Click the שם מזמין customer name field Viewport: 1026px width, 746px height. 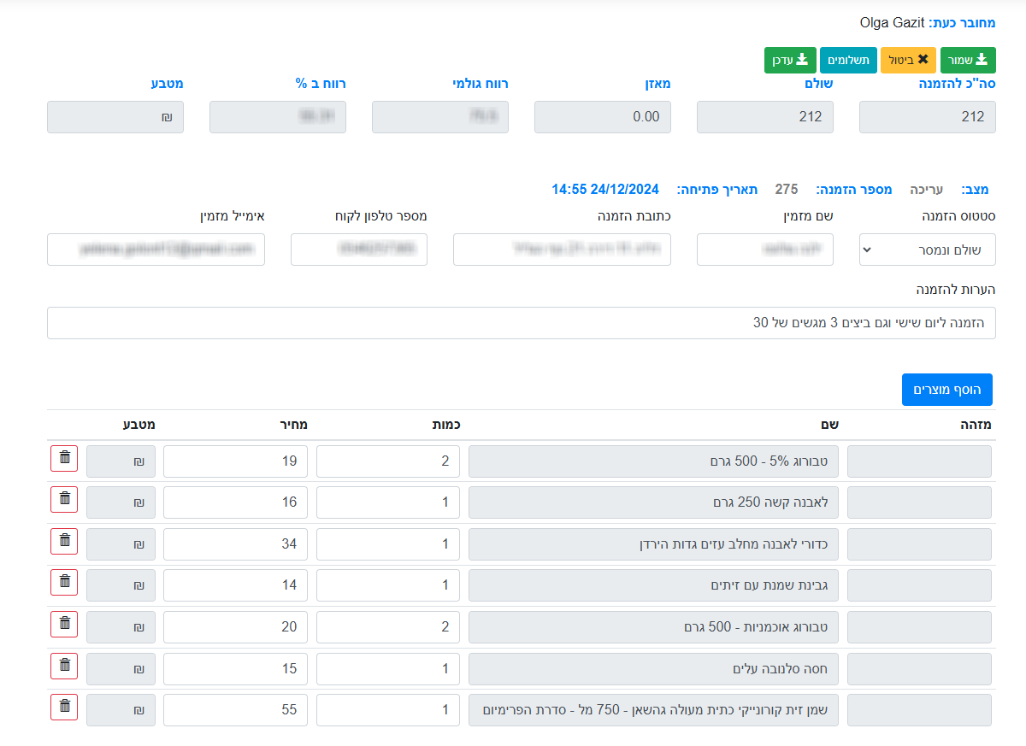[x=765, y=250]
